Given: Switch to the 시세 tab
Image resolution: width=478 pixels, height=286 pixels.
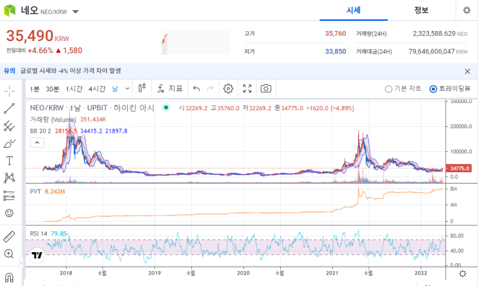Looking at the screenshot, I should click(x=354, y=11).
